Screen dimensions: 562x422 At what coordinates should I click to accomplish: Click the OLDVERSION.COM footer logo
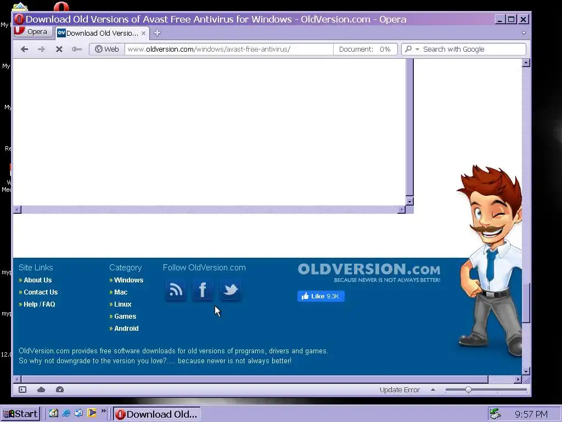point(369,273)
